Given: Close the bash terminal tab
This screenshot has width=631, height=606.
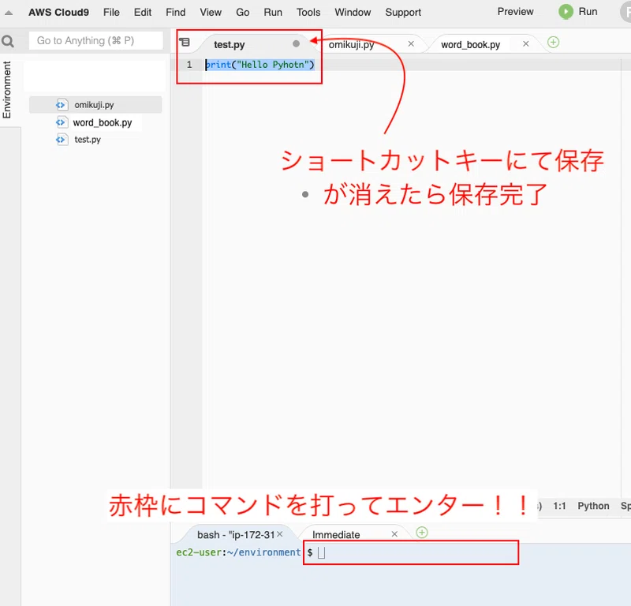Looking at the screenshot, I should tap(280, 534).
